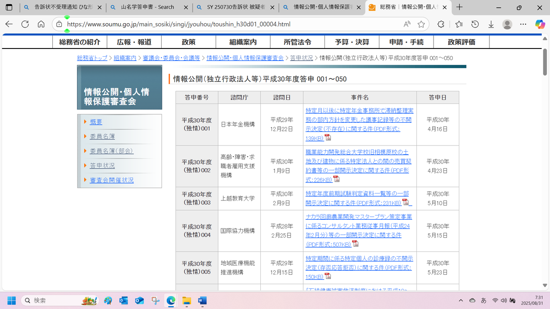
Task: Add this page to favorites
Action: coord(421,24)
